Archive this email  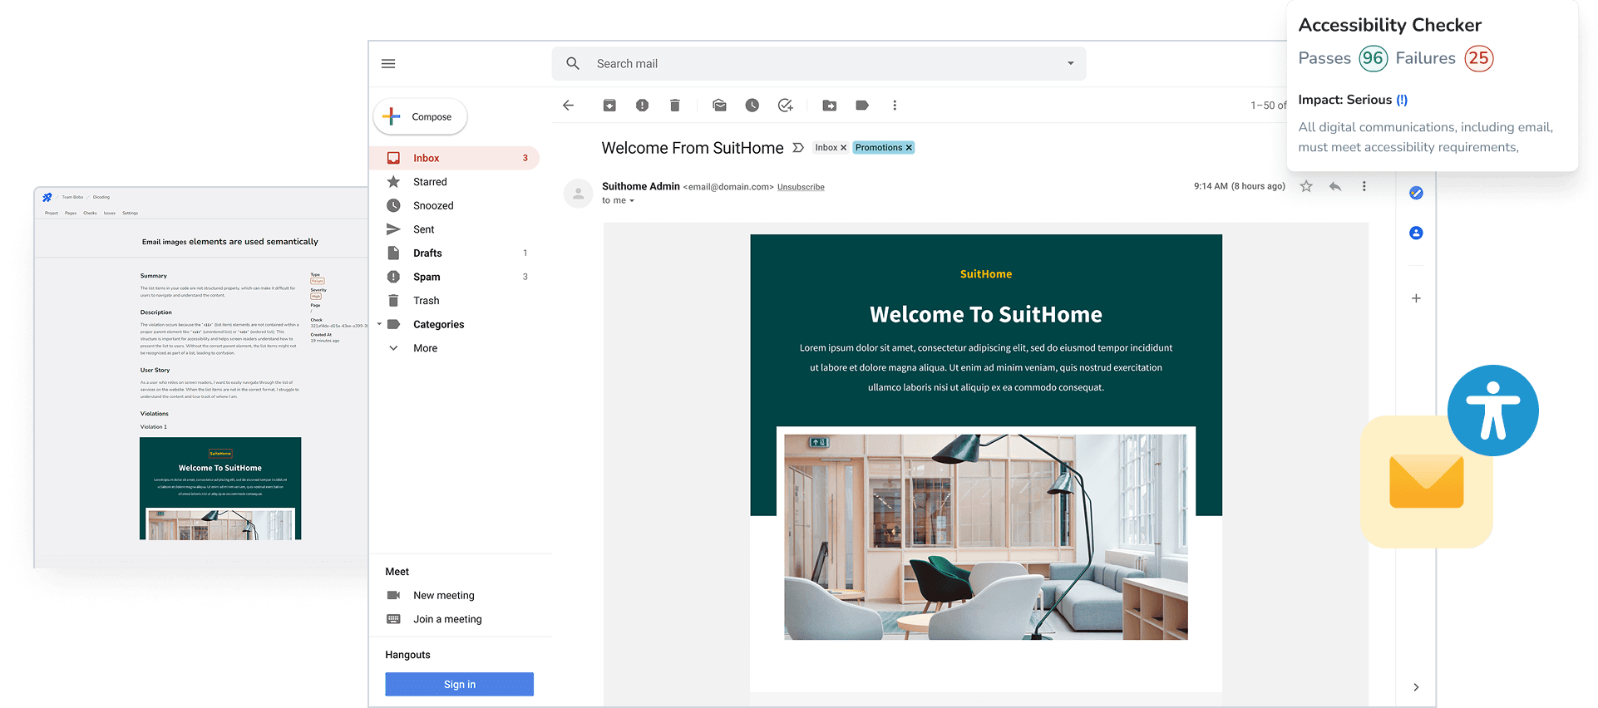tap(609, 106)
